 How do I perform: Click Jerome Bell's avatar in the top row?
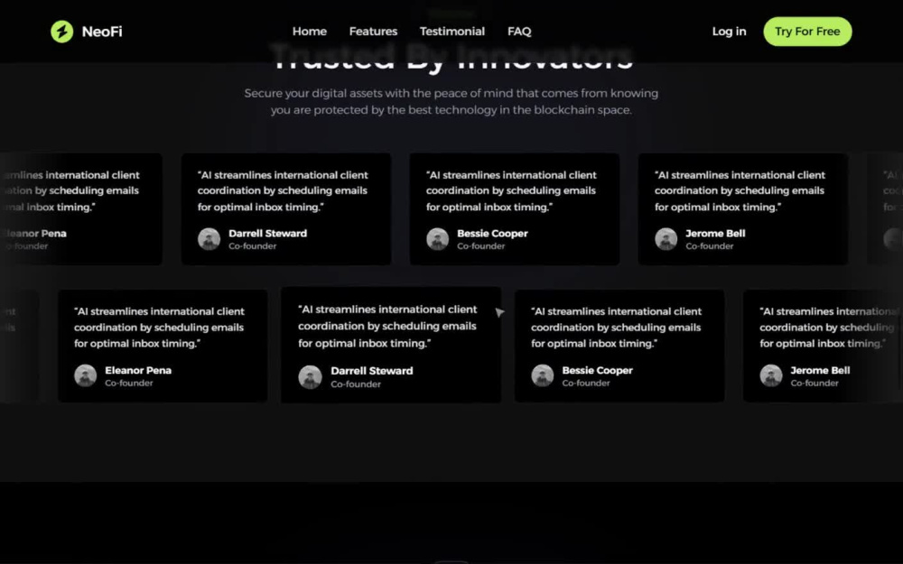point(666,239)
